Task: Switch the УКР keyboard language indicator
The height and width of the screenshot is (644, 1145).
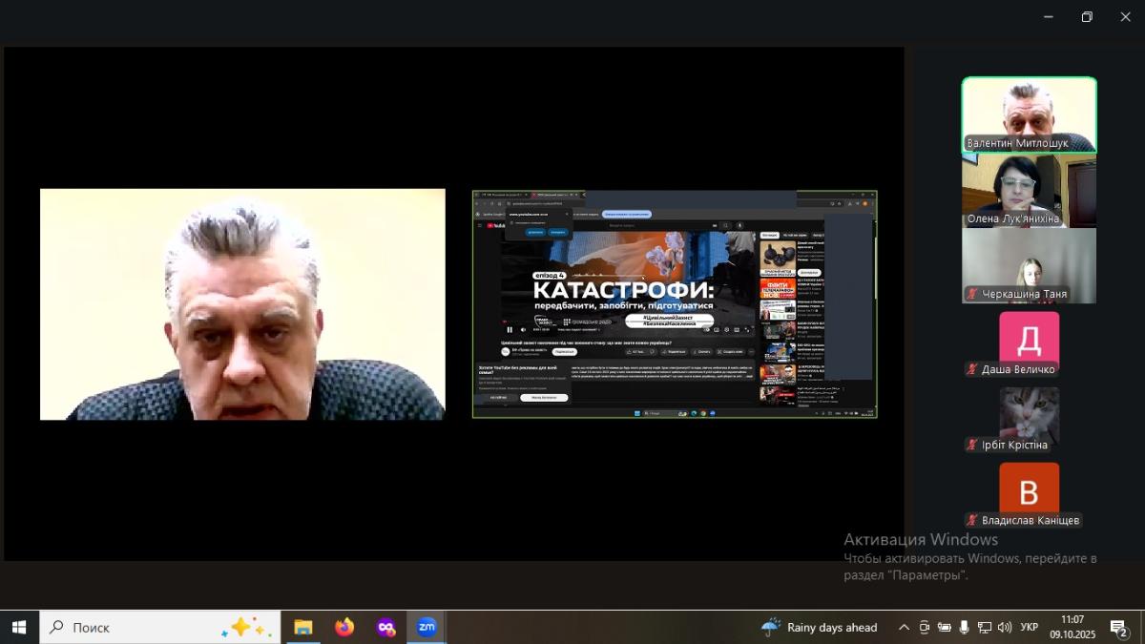Action: (x=1030, y=627)
